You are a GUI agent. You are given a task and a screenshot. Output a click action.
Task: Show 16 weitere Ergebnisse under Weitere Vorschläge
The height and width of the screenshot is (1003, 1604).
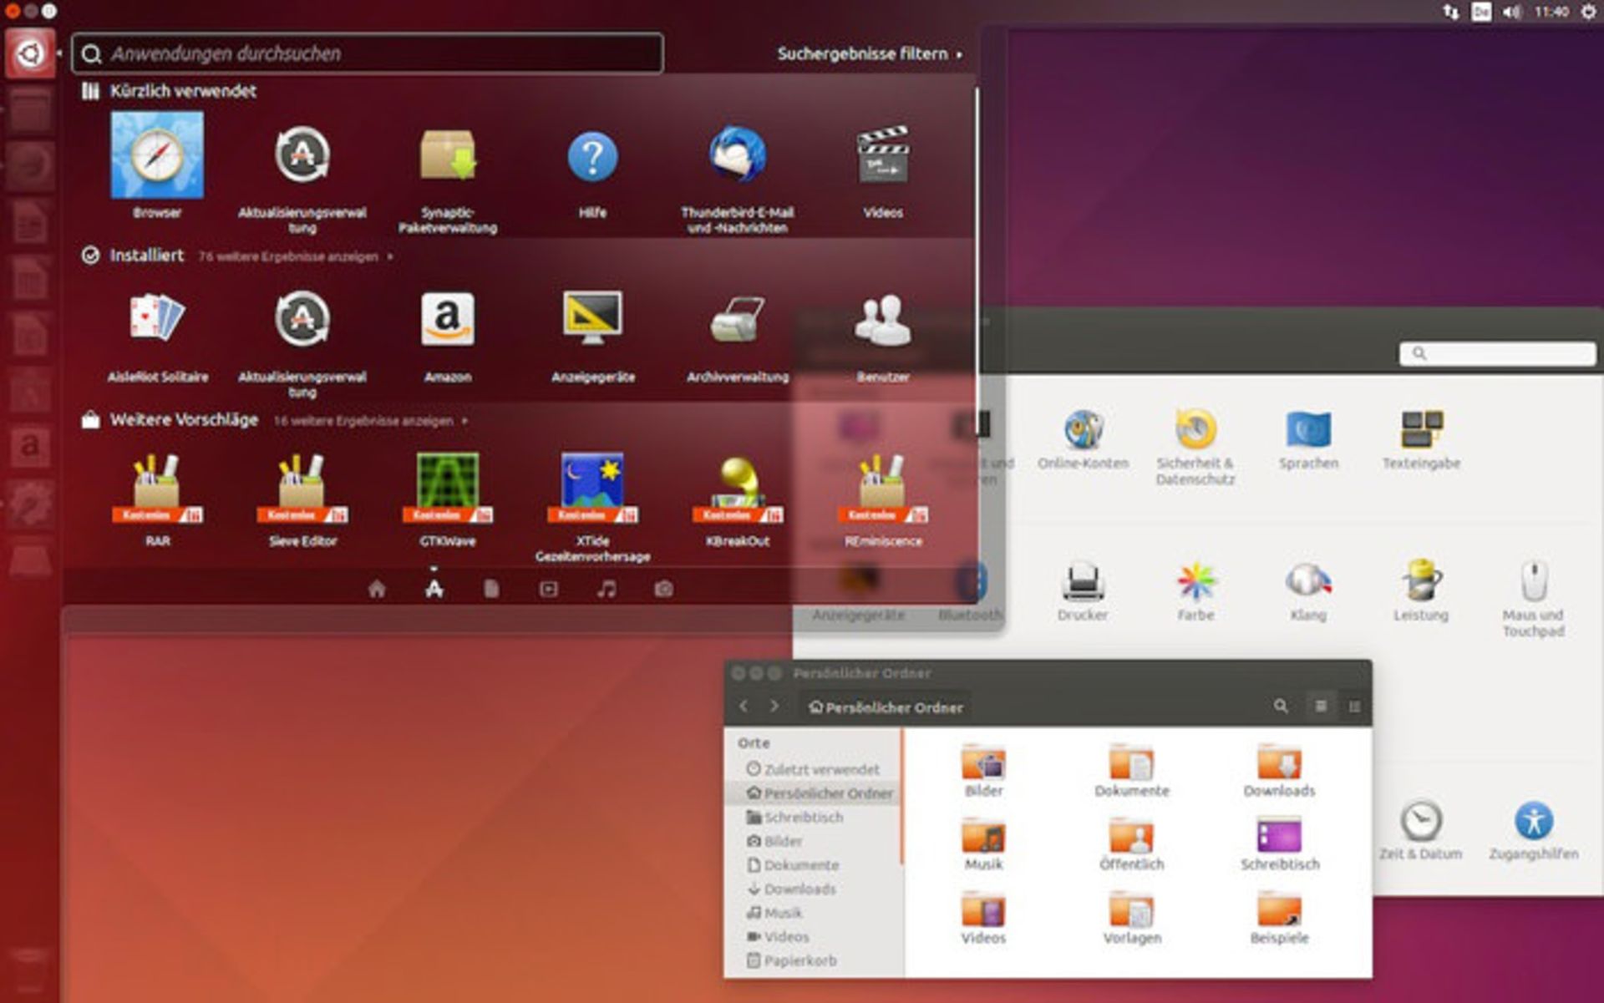(x=371, y=421)
